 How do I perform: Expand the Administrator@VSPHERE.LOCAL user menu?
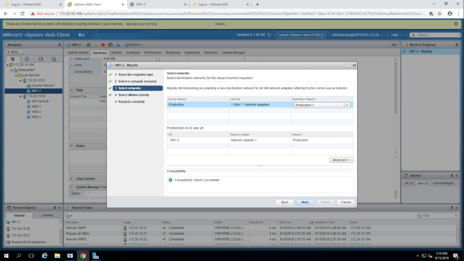point(357,35)
